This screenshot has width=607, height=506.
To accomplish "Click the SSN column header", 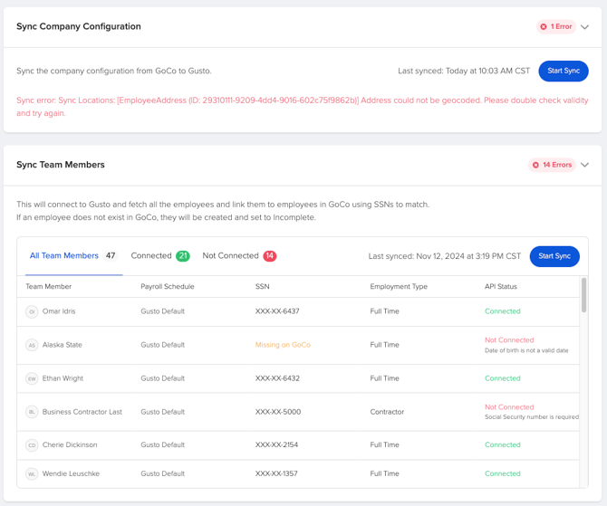I will (x=262, y=286).
